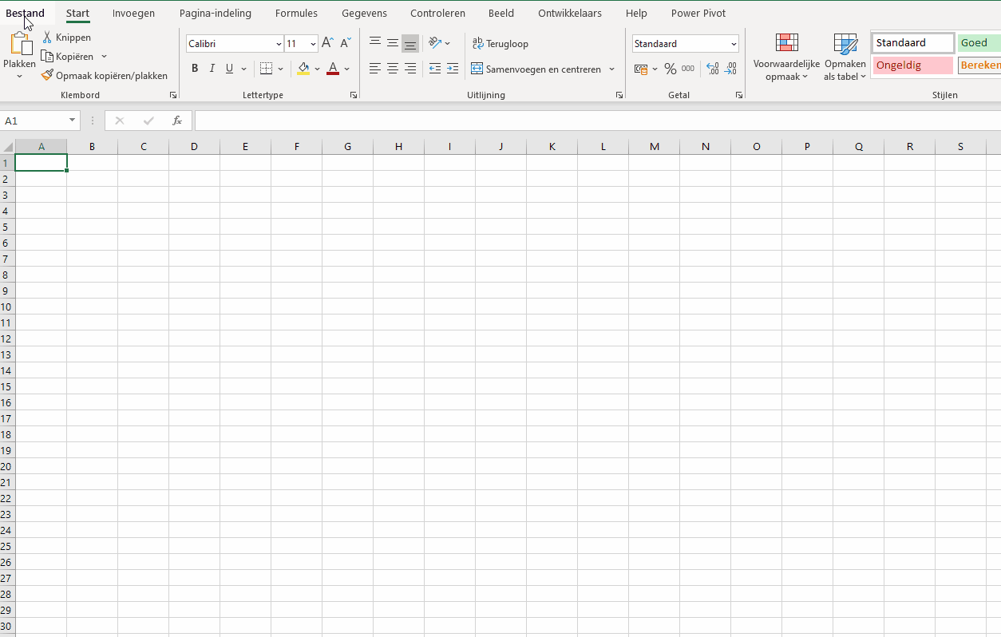Open the Power Pivot tab

[x=698, y=13]
